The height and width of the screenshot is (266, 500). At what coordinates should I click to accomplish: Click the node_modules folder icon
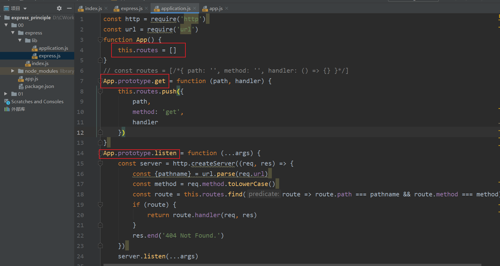click(x=21, y=71)
